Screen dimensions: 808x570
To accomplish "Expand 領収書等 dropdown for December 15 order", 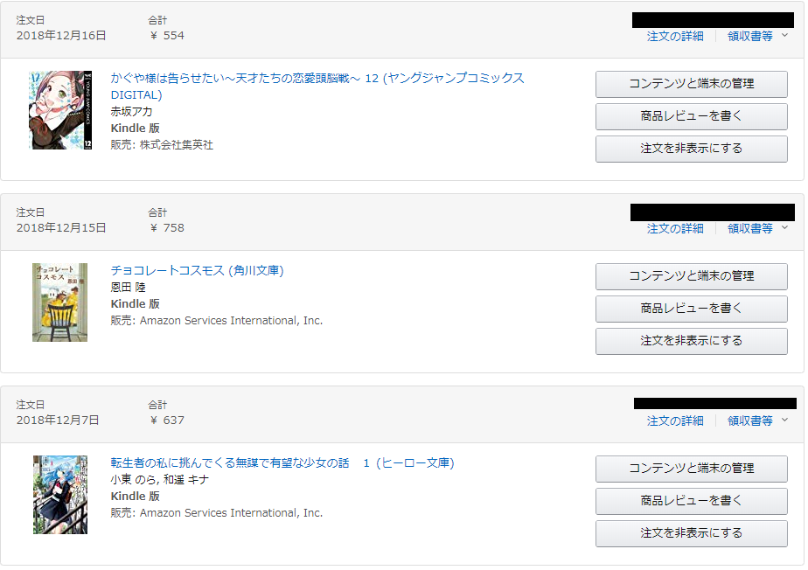I will 757,228.
